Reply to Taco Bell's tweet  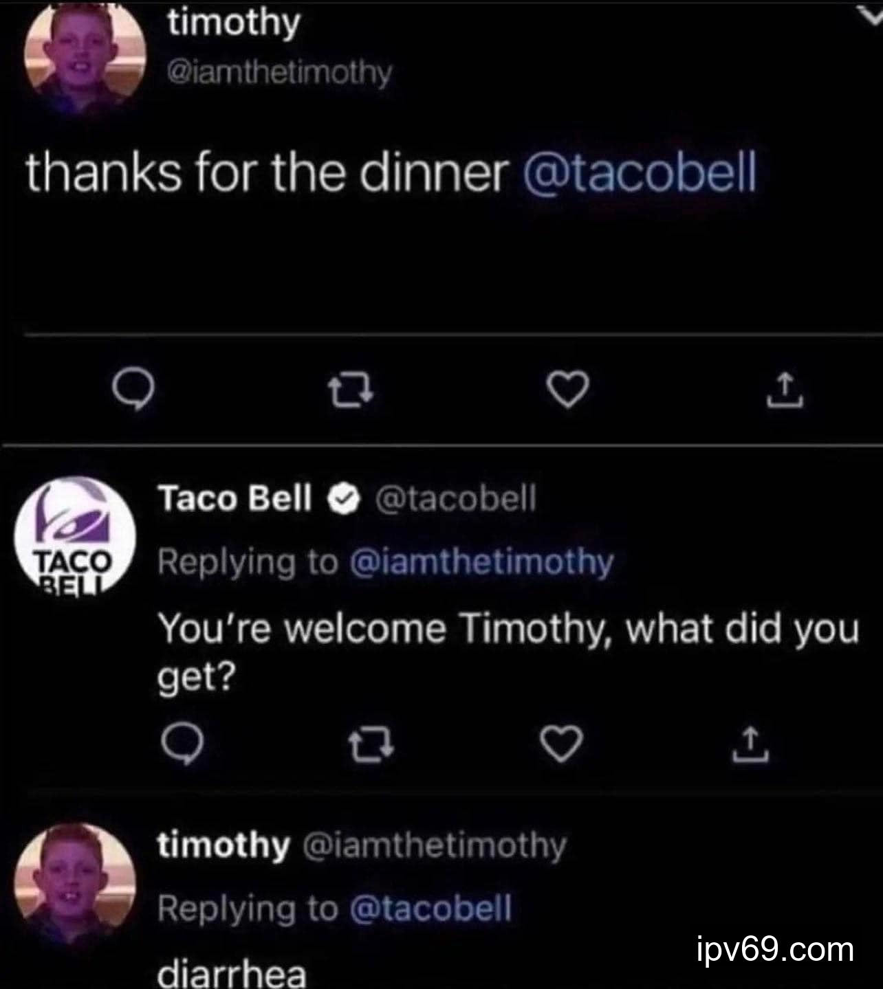click(182, 745)
